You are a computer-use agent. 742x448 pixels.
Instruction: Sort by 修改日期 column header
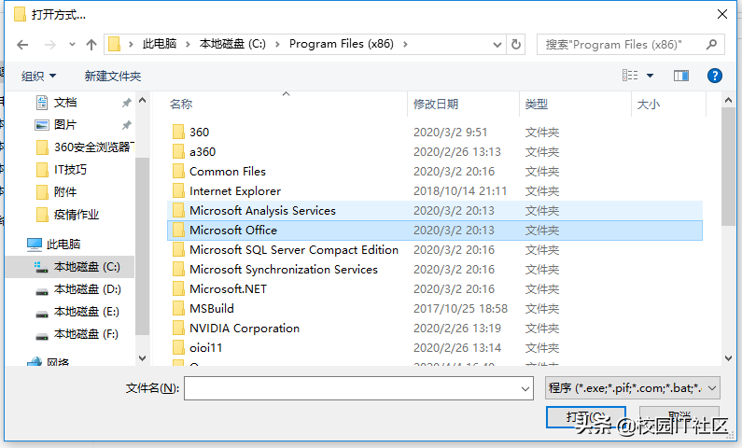[436, 105]
